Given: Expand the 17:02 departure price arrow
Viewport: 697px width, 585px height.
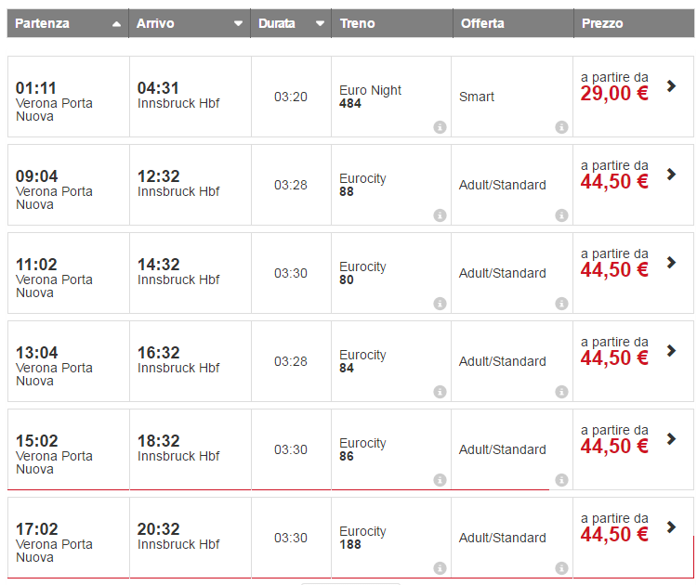Looking at the screenshot, I should (672, 527).
